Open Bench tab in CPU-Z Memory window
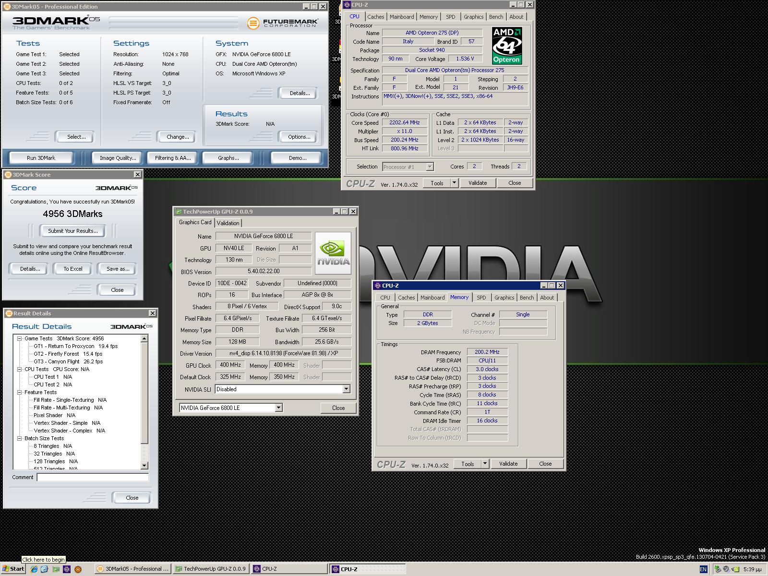 click(x=527, y=298)
